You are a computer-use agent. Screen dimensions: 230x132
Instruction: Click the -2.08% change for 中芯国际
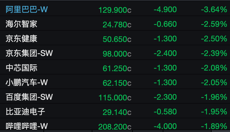(214, 68)
